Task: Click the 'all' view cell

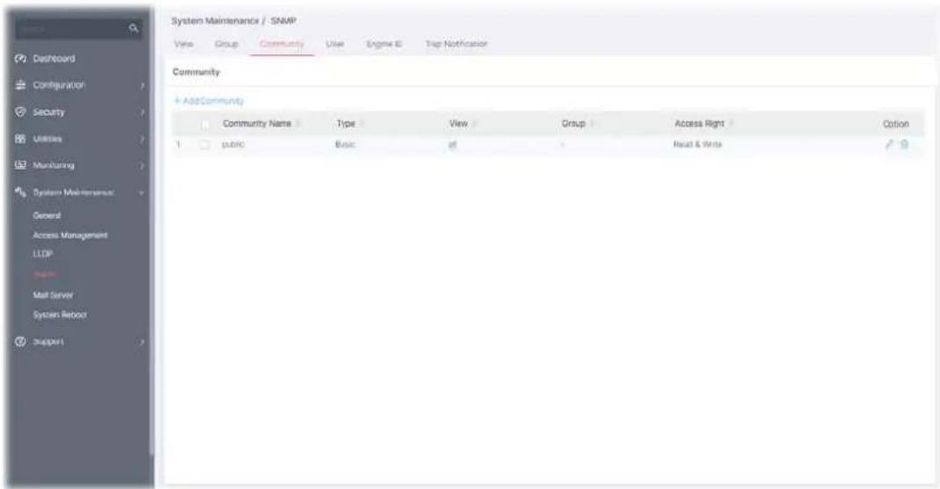Action: (x=453, y=145)
